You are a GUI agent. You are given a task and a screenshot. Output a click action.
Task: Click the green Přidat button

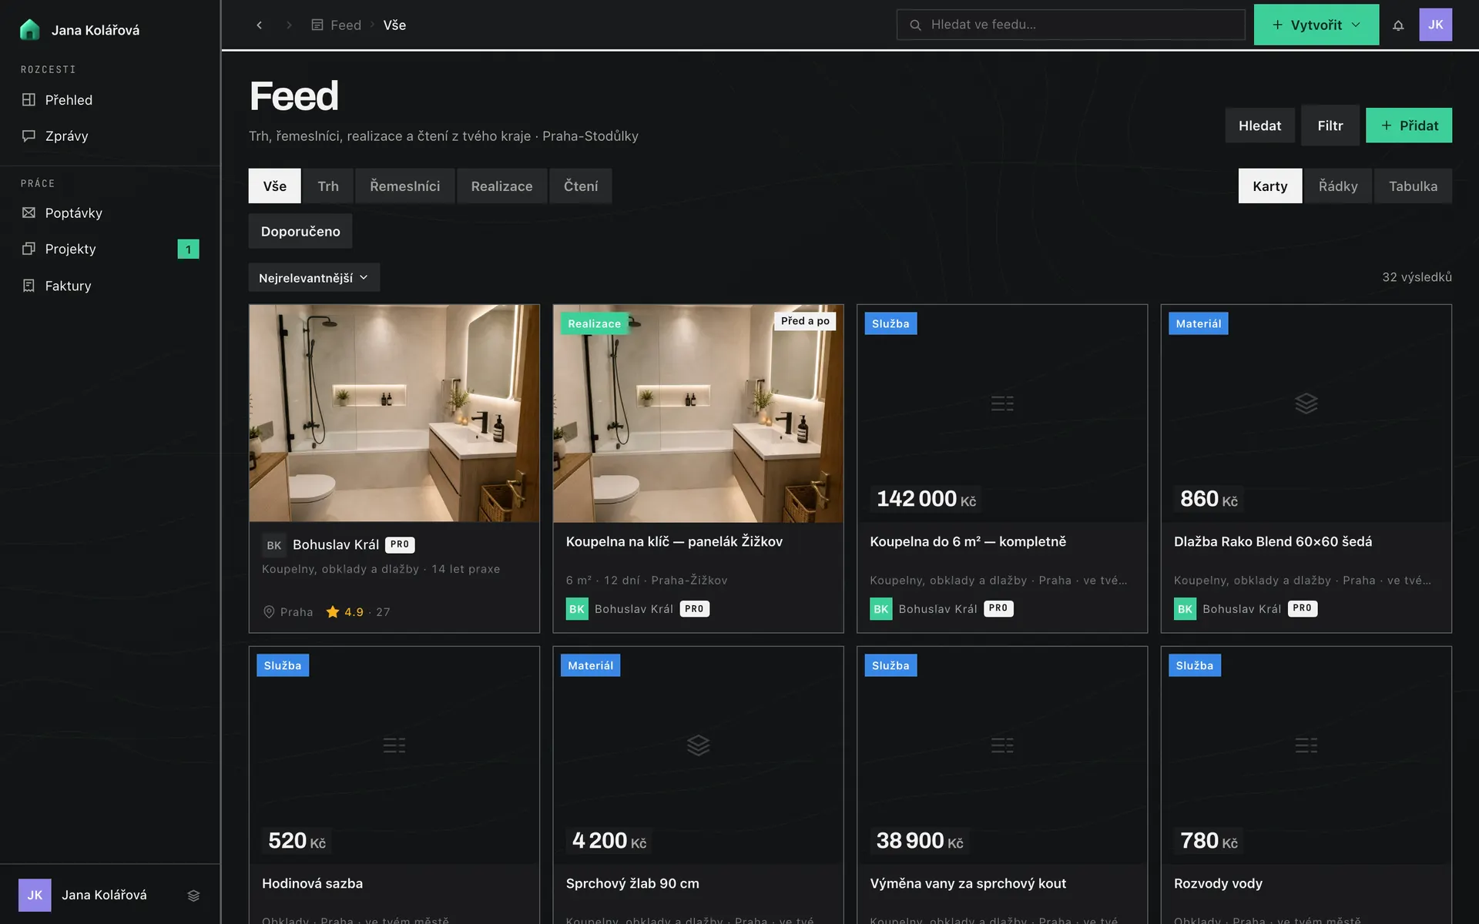click(1408, 126)
